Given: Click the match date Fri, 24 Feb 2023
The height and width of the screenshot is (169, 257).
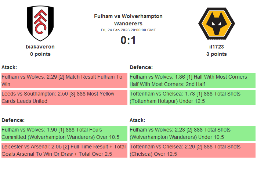Looking at the screenshot, I should tap(128, 30).
